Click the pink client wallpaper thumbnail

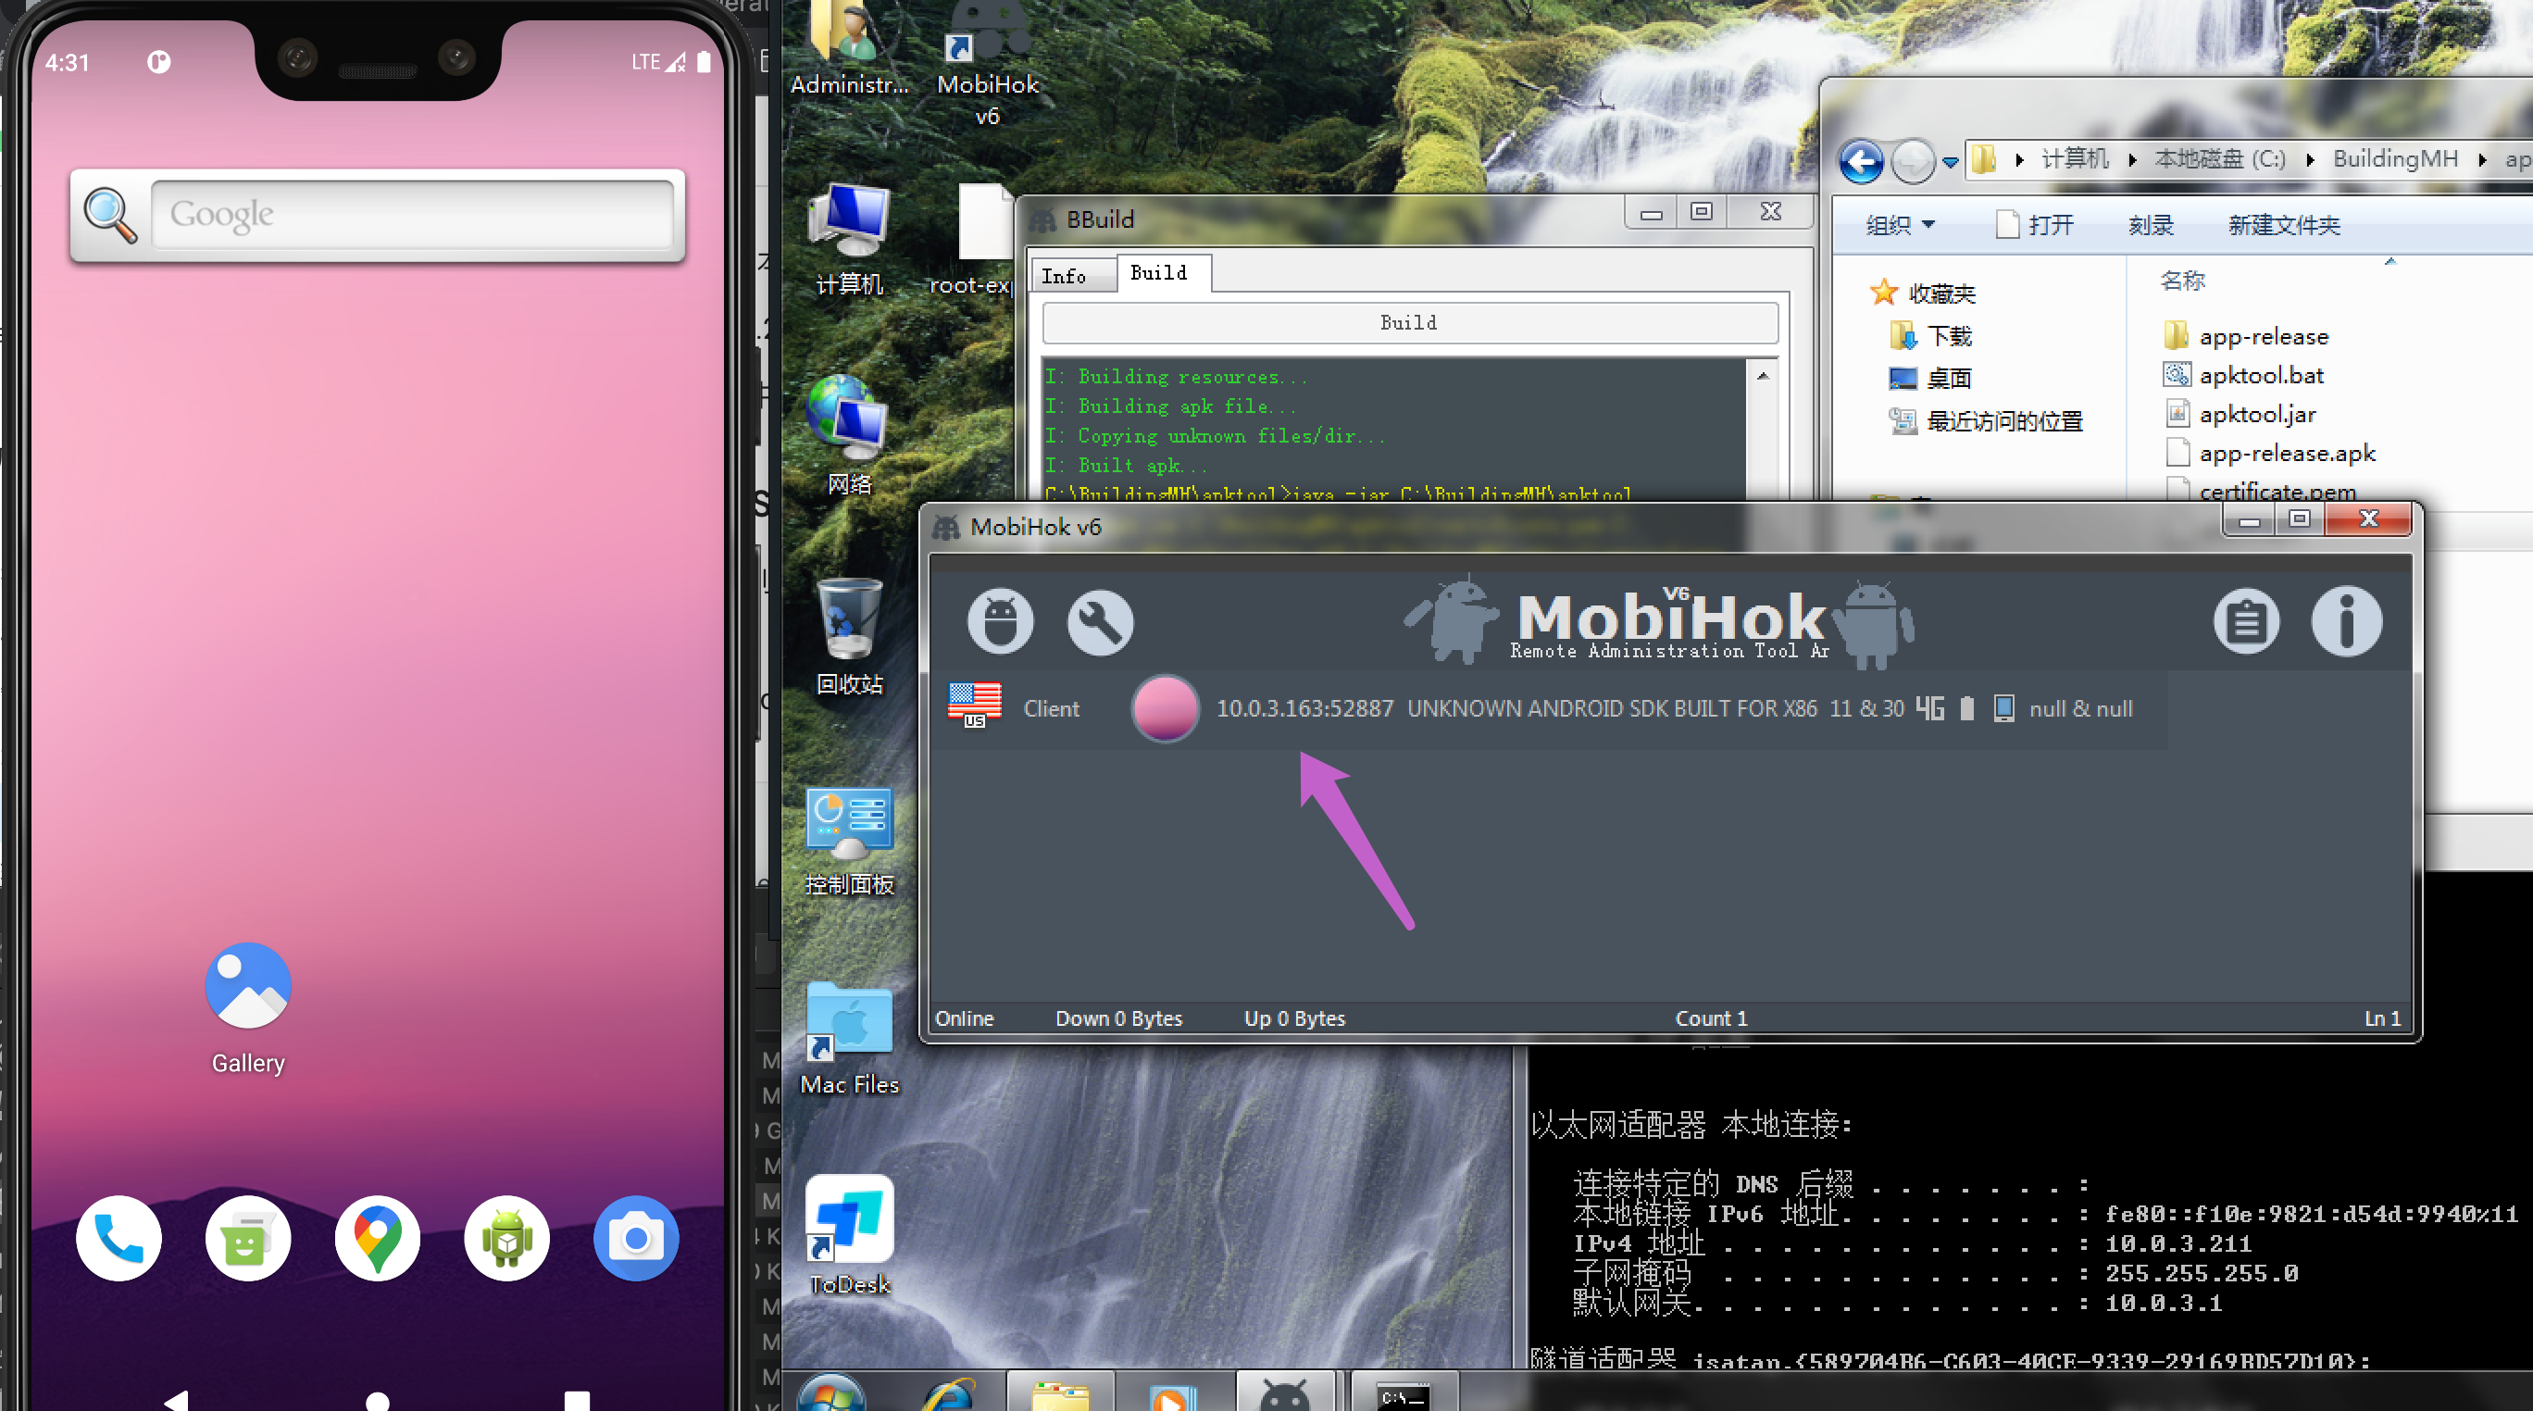click(1165, 708)
